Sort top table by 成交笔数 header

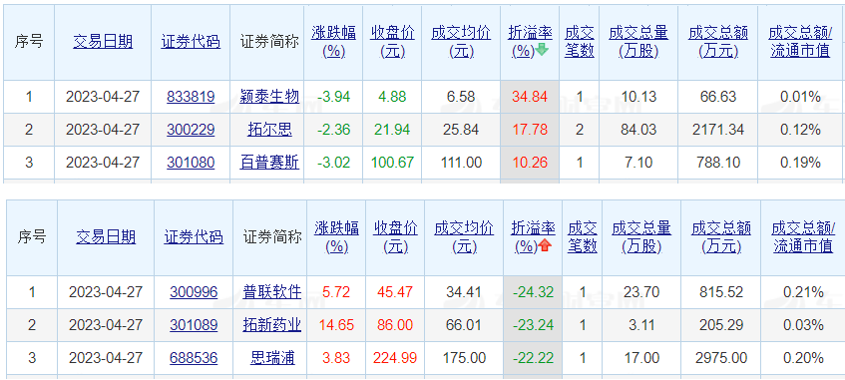click(x=580, y=42)
